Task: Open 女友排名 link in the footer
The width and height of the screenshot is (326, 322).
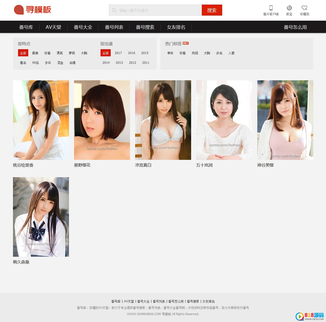Action: pos(209,301)
